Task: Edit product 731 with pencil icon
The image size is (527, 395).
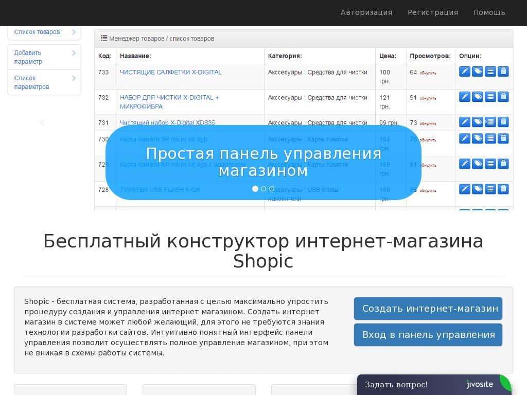Action: pos(465,122)
